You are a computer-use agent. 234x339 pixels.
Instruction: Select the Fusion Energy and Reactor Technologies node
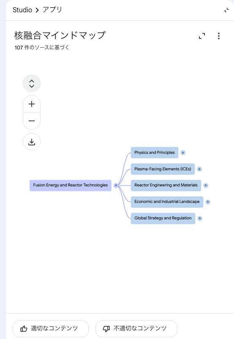pos(71,185)
